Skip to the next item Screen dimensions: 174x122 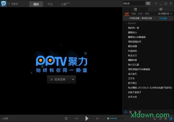(x=97, y=119)
